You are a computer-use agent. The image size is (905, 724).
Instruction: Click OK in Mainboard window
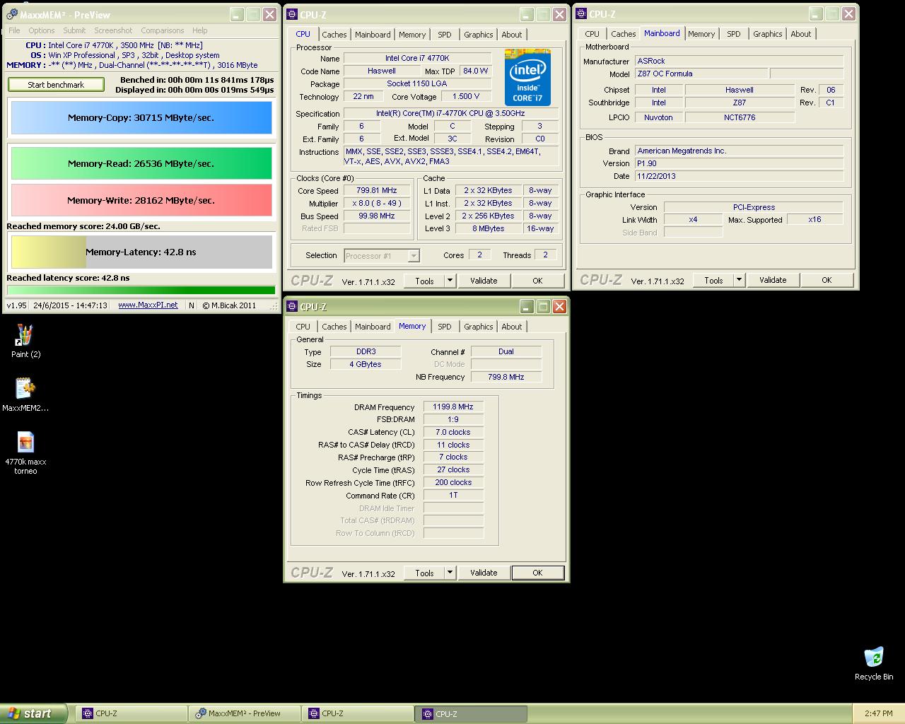tap(827, 280)
